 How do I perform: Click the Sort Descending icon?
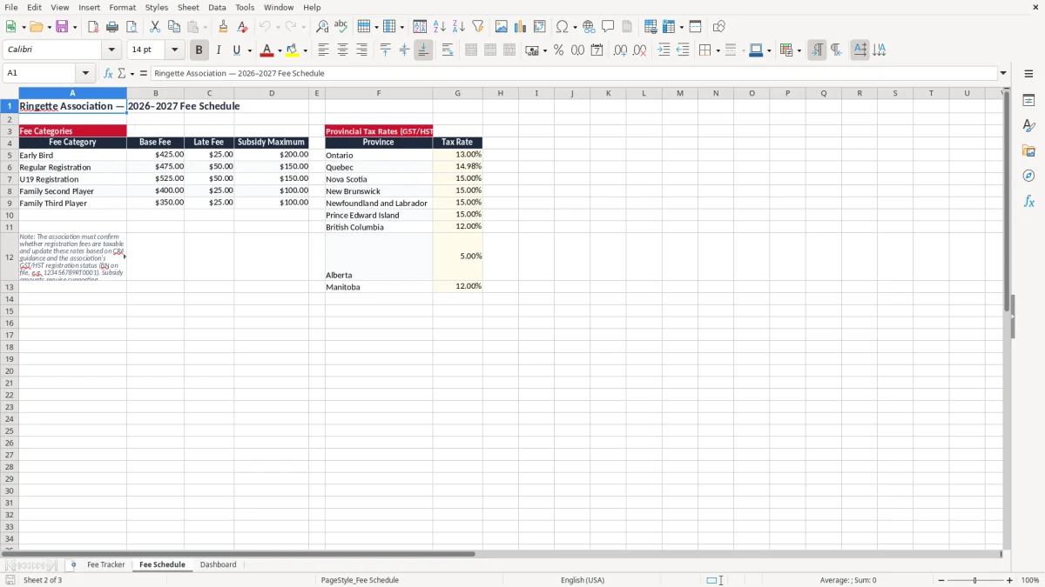458,27
